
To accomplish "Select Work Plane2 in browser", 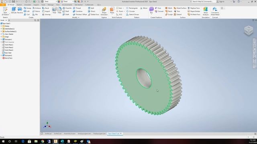I will point(8,47).
